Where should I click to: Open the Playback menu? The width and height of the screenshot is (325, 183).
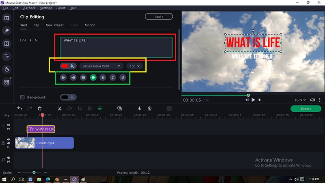pyautogui.click(x=29, y=8)
